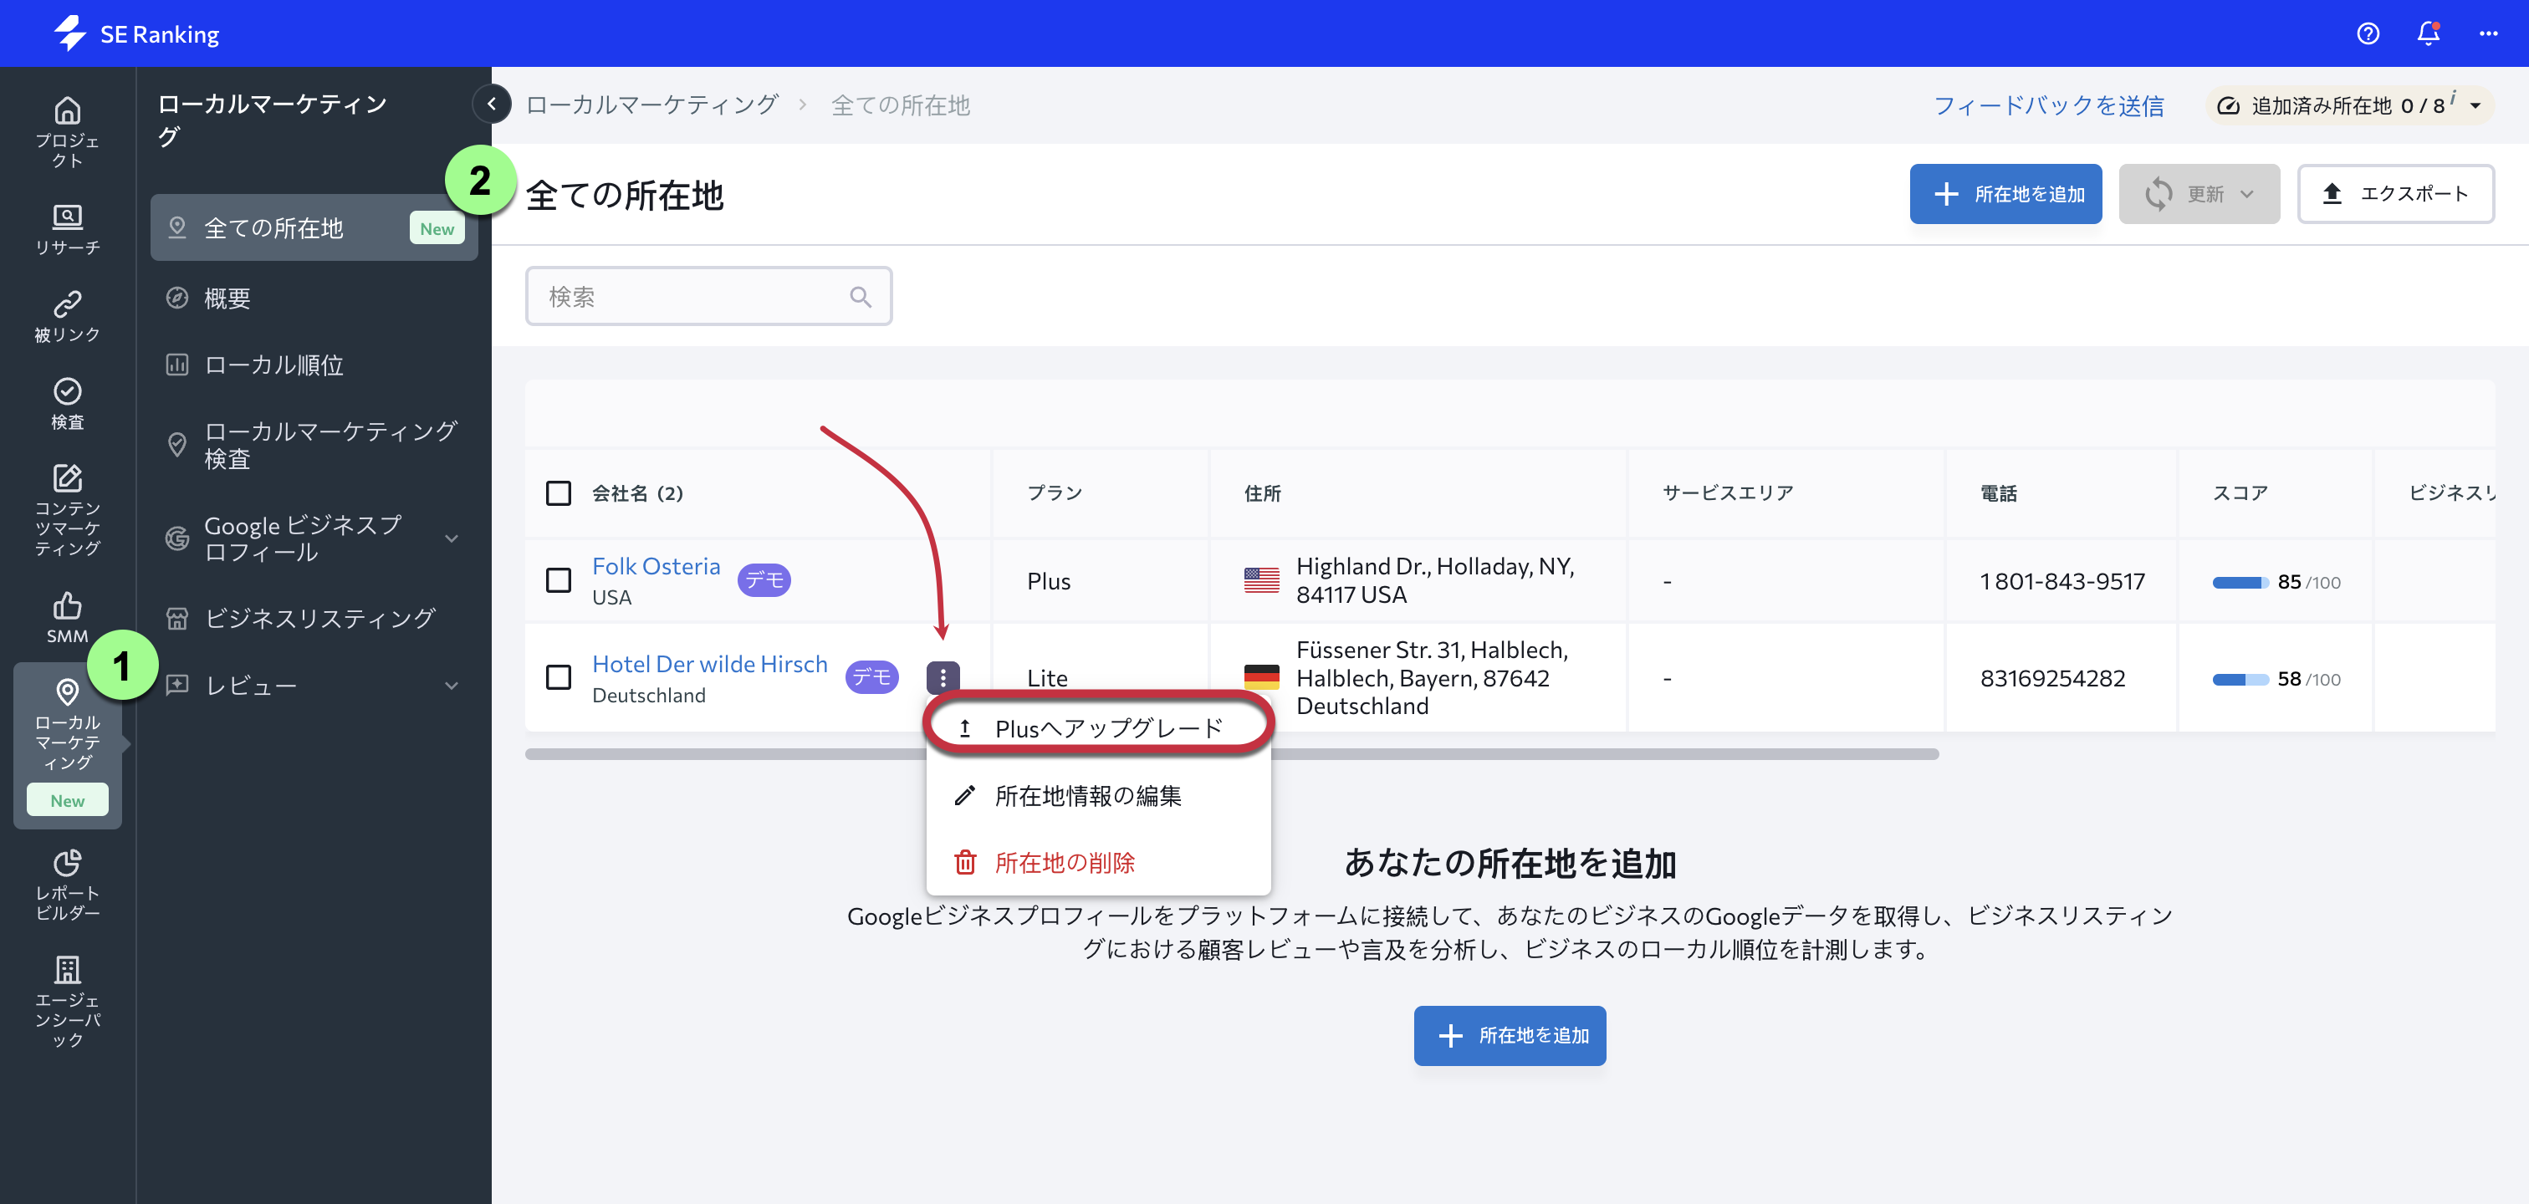Screen dimensions: 2529x1204
Task: Click the top 所在地を追加 button
Action: (2005, 193)
